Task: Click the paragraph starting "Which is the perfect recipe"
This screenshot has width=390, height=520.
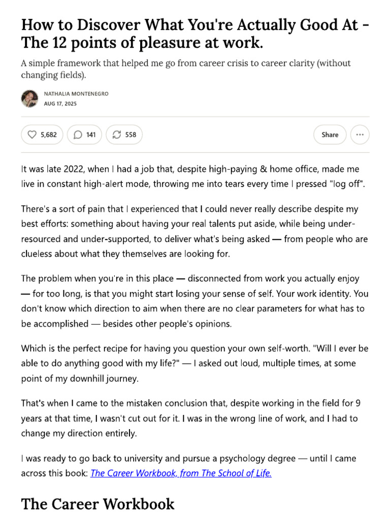Action: (x=195, y=364)
